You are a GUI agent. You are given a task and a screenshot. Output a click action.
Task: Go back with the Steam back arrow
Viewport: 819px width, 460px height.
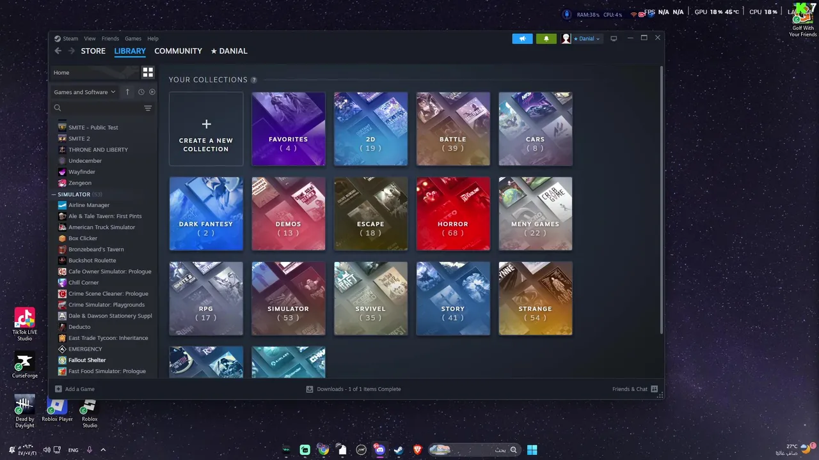tap(58, 51)
